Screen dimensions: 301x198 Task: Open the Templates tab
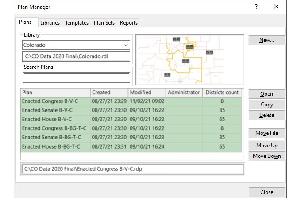(77, 23)
